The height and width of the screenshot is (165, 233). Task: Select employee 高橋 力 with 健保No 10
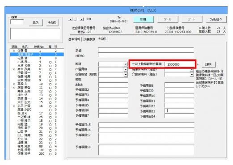point(37,84)
